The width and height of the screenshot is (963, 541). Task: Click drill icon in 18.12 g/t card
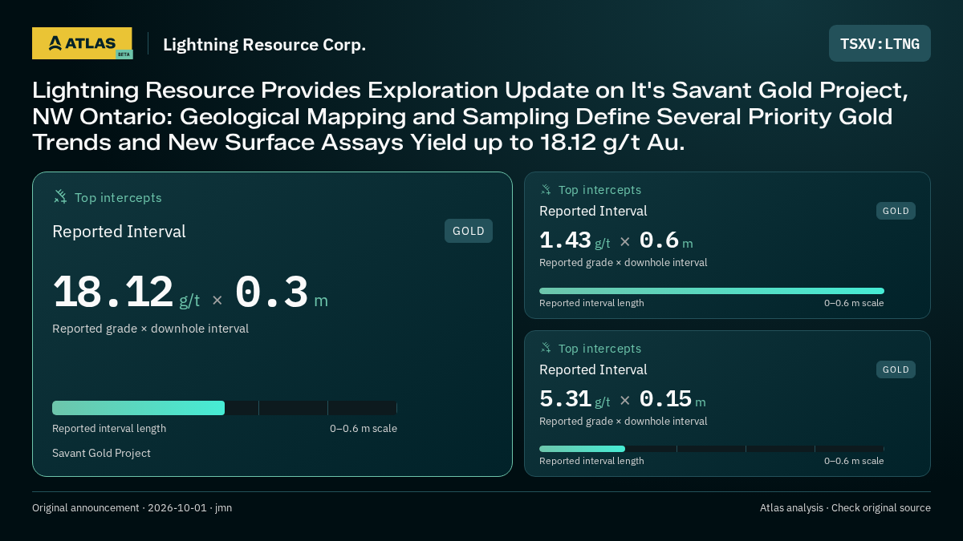click(x=60, y=196)
